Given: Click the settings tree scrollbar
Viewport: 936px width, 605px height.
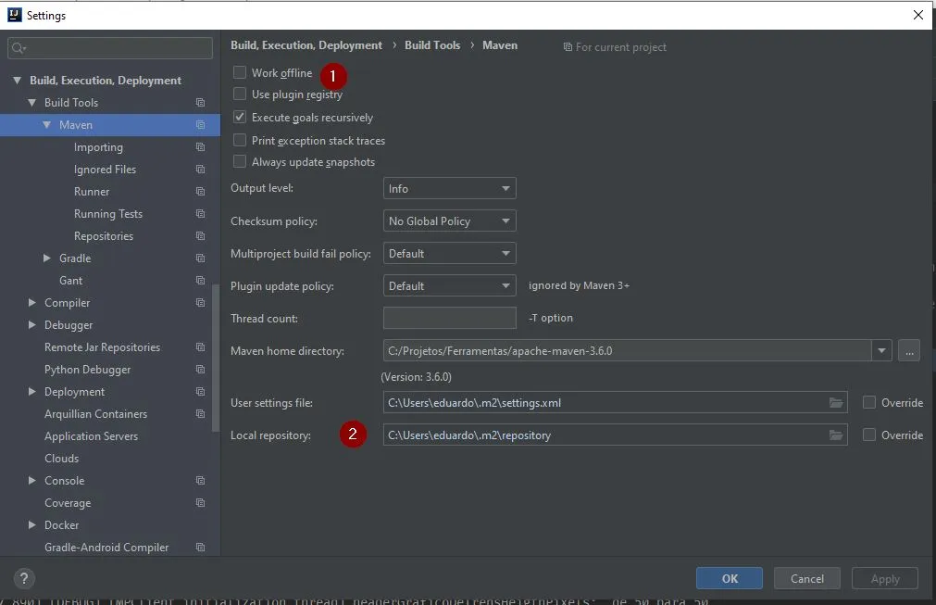Looking at the screenshot, I should (x=216, y=357).
